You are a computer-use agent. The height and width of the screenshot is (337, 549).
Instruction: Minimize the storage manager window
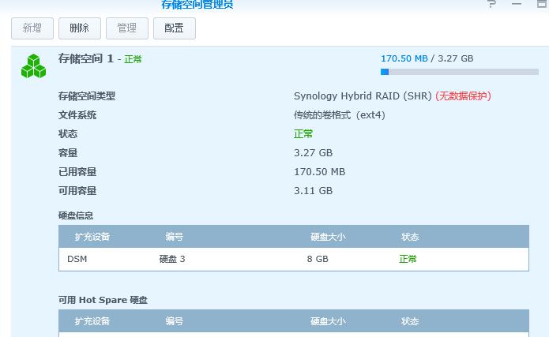517,4
